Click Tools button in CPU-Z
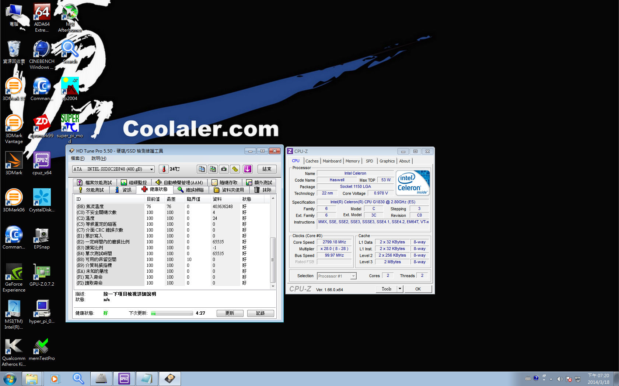Screen dimensions: 619x386 coord(387,289)
